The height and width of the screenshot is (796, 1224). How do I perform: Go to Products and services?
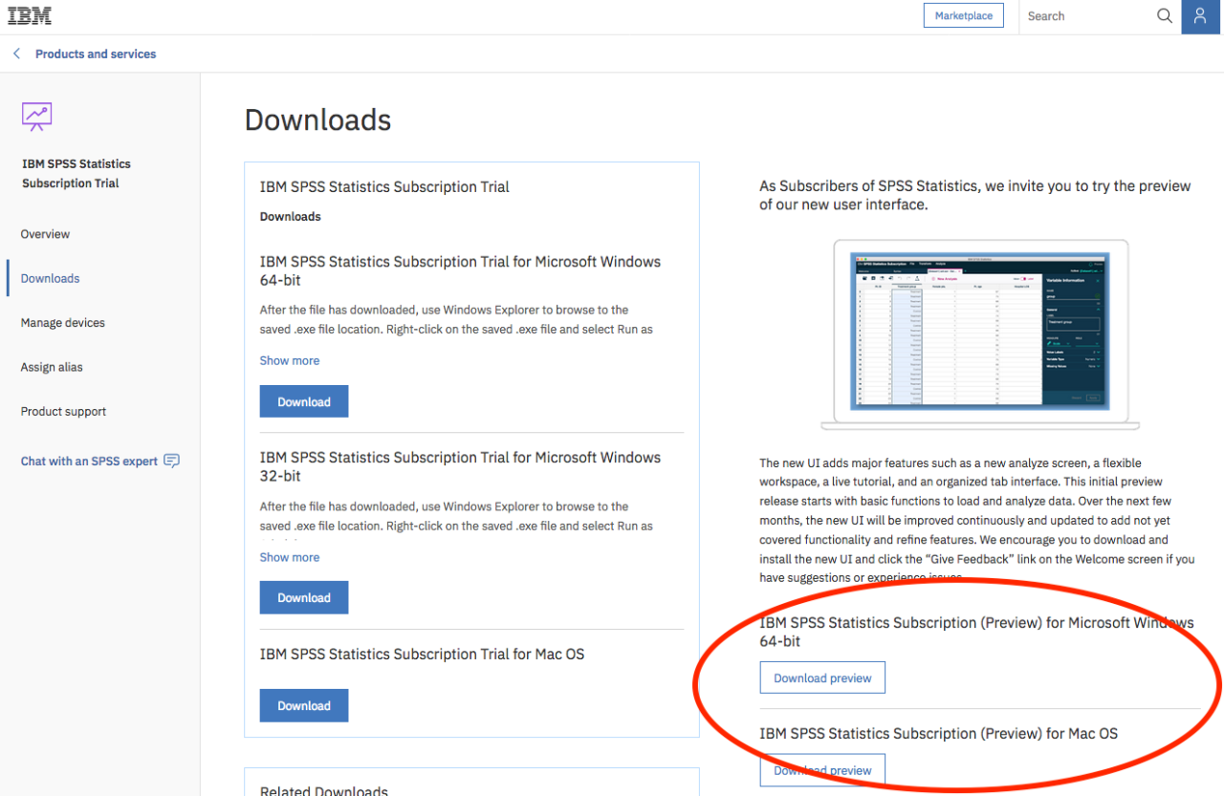(96, 54)
